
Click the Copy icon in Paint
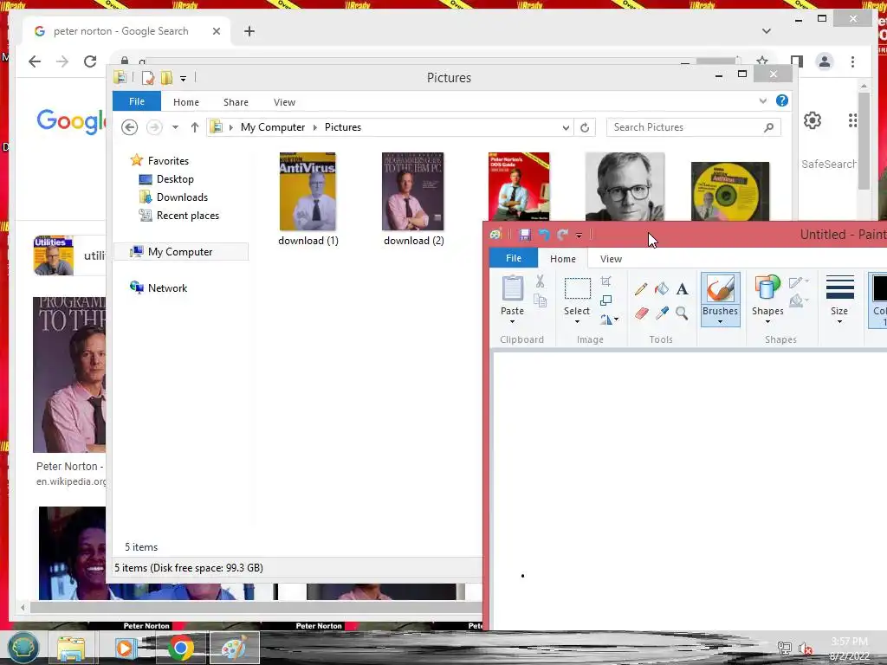[541, 300]
